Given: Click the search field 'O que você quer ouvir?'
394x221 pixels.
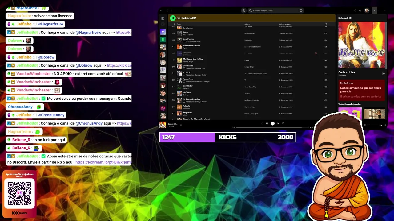Looking at the screenshot, I should pos(273,10).
